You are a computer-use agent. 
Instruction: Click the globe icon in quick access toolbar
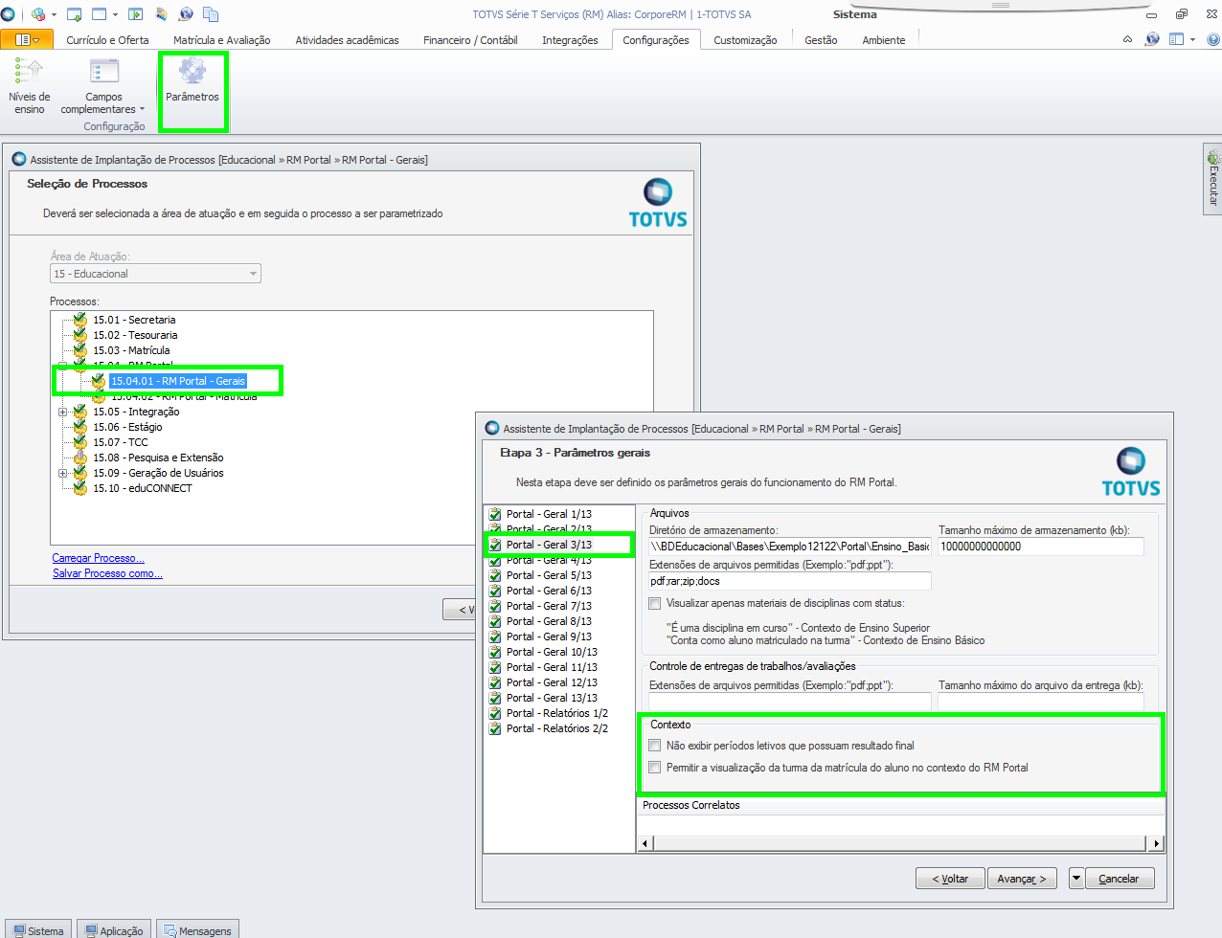tap(186, 14)
